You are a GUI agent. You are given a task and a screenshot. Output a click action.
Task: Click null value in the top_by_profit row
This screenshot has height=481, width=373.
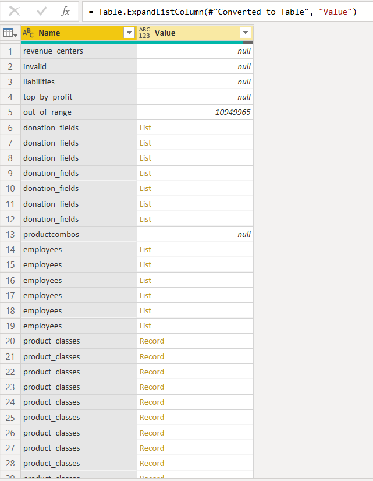point(244,97)
